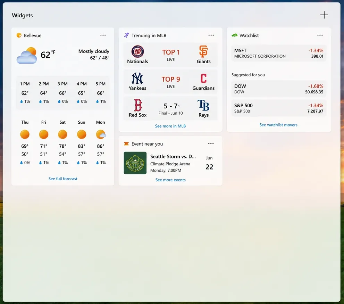344x304 pixels.
Task: Open the Yankees vs Guardians TOP 9 live game
Action: tap(170, 82)
